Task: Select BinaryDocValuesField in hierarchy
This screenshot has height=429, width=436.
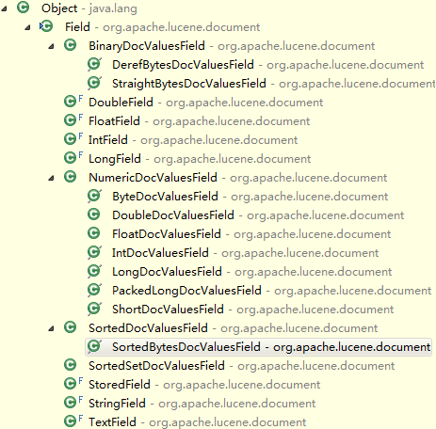Action: [232, 46]
